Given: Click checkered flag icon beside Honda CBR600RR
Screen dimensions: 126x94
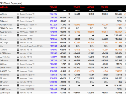Looking at the screenshot, I should (x=18, y=89).
